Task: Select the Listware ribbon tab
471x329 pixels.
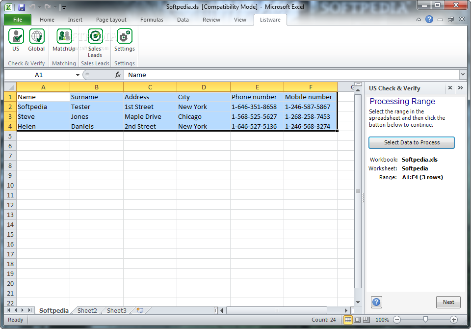Action: point(270,20)
